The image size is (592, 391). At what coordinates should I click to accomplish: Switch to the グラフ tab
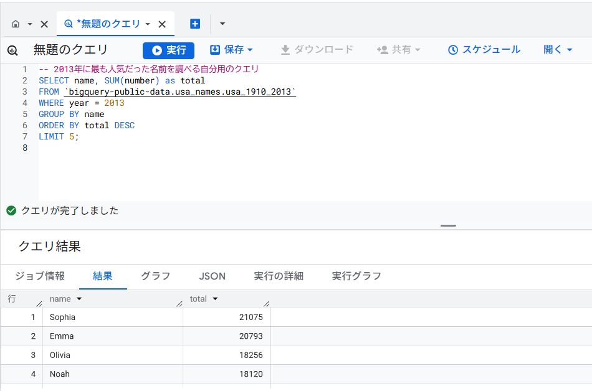(156, 276)
